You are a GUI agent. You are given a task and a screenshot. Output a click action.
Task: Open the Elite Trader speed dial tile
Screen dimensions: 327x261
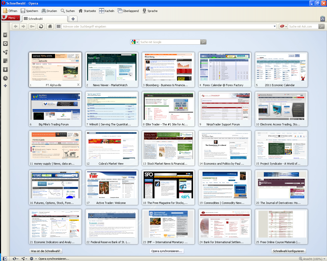[x=168, y=109]
